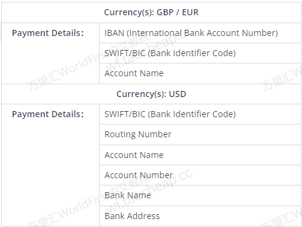Select SWIFT/BIC row in USD section

point(200,114)
